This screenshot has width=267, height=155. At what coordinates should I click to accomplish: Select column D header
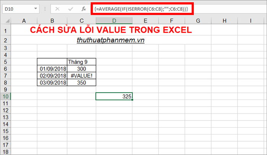click(114, 21)
